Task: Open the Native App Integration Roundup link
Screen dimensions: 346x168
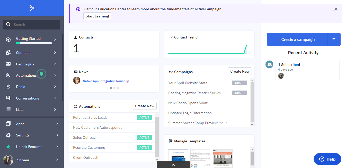Action: click(x=106, y=81)
